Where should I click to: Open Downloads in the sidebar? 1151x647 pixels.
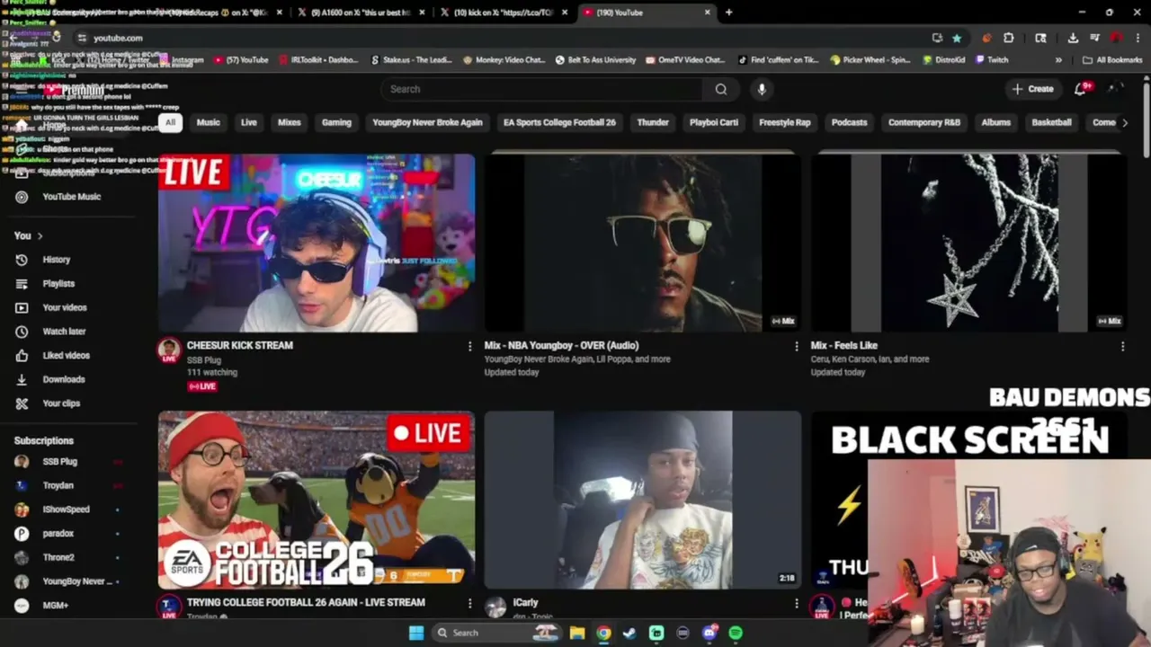tap(63, 379)
